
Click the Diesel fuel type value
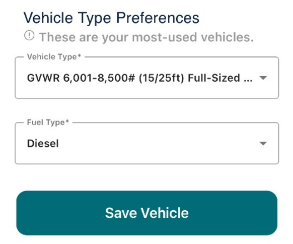pyautogui.click(x=43, y=144)
